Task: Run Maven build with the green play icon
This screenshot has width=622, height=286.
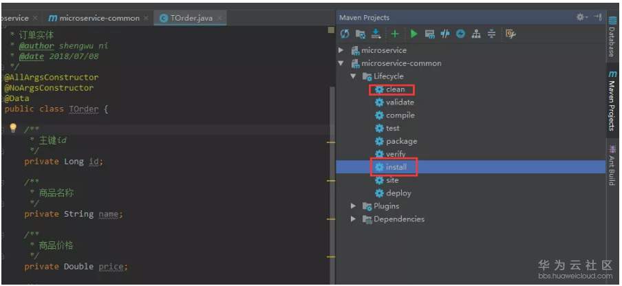Action: (414, 34)
